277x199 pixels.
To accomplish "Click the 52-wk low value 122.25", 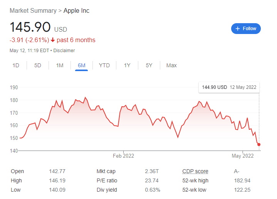I will pos(242,190).
